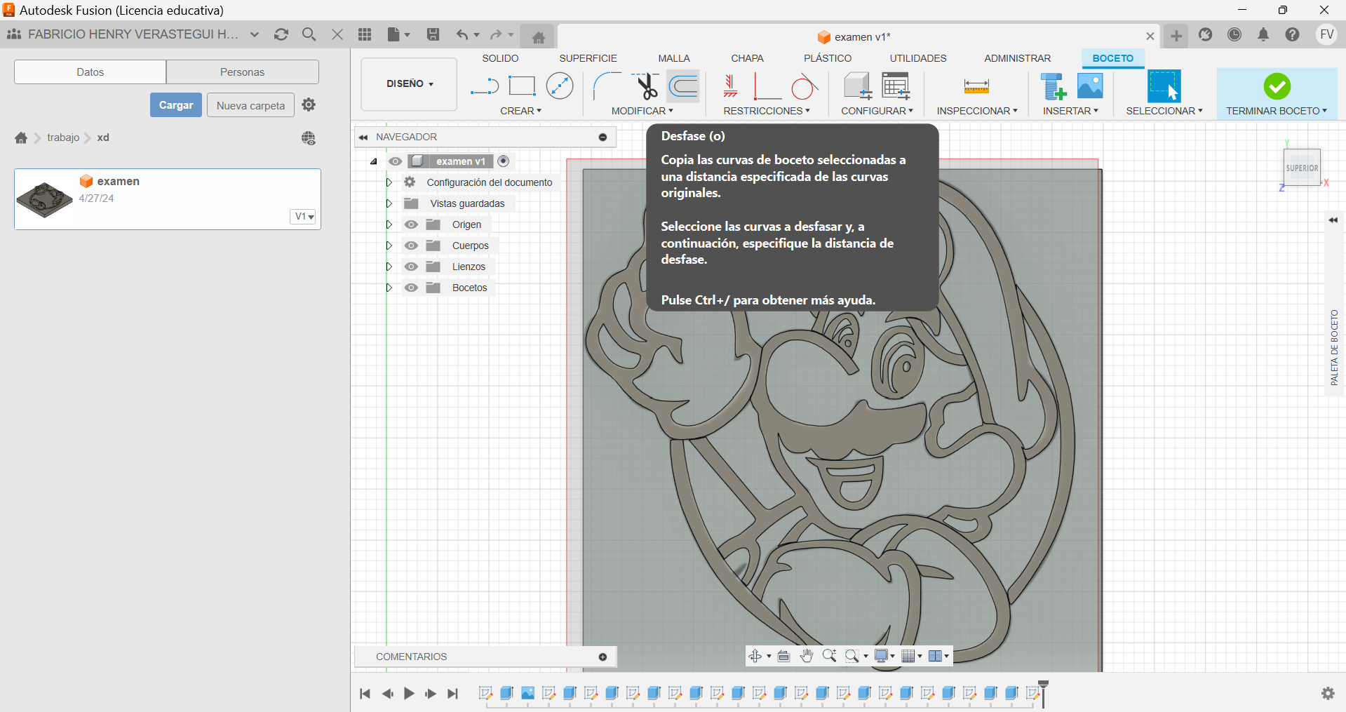Viewport: 1346px width, 712px height.
Task: Select the Rectangle sketch tool
Action: tap(522, 86)
